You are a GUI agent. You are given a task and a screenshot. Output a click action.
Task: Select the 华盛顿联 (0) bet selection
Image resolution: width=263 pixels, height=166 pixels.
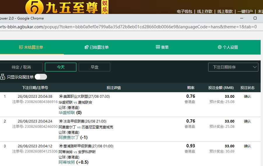[70, 113]
